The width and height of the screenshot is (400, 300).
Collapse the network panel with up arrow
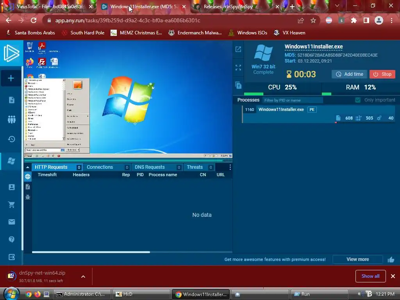[x=28, y=167]
